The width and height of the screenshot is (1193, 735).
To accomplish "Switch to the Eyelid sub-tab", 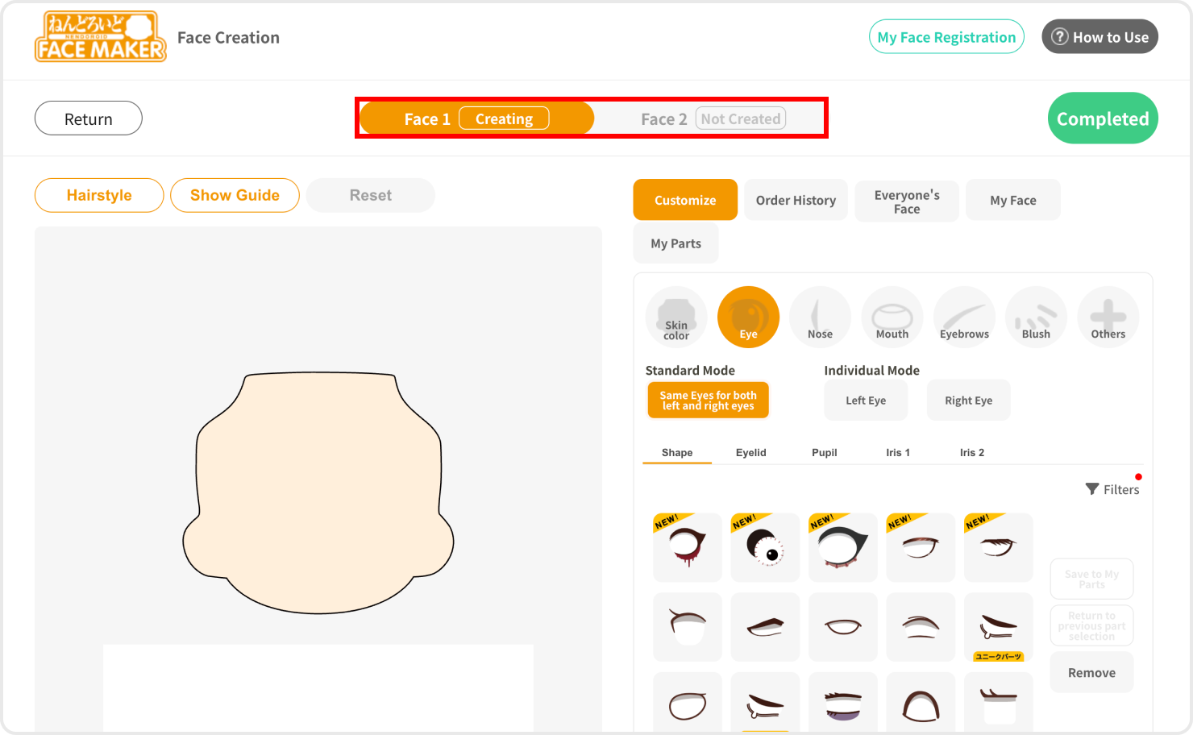I will point(750,453).
